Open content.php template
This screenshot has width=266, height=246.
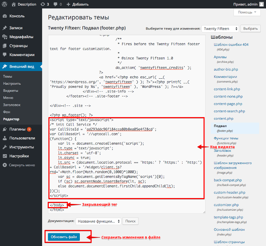(223, 119)
